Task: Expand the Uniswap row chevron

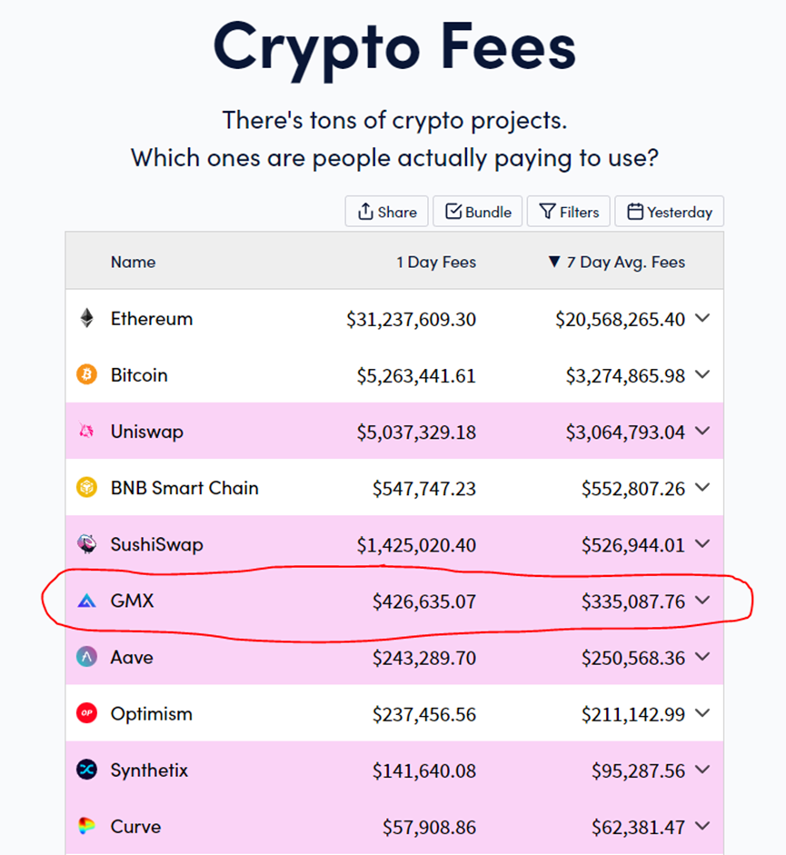Action: point(701,431)
